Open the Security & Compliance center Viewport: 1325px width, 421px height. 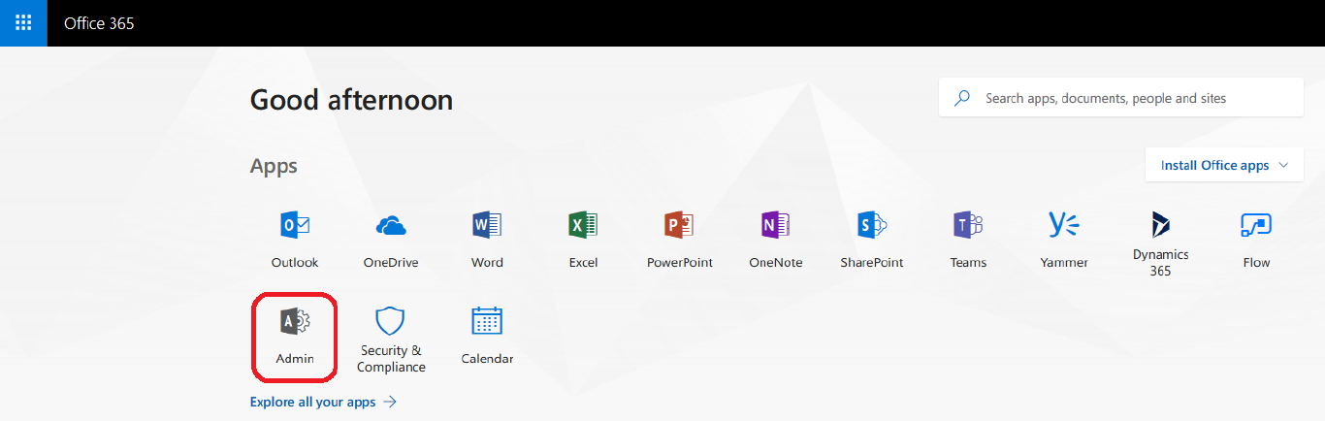tap(390, 338)
